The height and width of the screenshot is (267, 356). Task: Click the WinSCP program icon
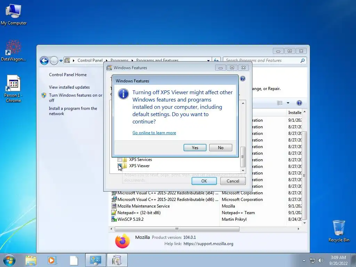pyautogui.click(x=114, y=219)
